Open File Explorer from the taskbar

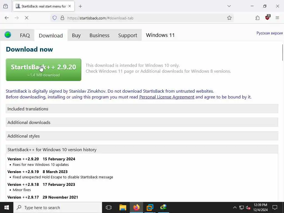point(123,207)
